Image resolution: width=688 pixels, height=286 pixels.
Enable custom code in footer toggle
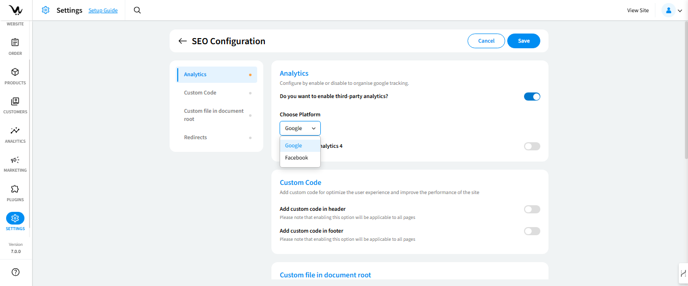532,231
